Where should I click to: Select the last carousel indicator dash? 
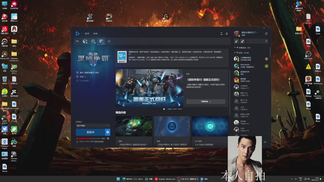pos(180,109)
